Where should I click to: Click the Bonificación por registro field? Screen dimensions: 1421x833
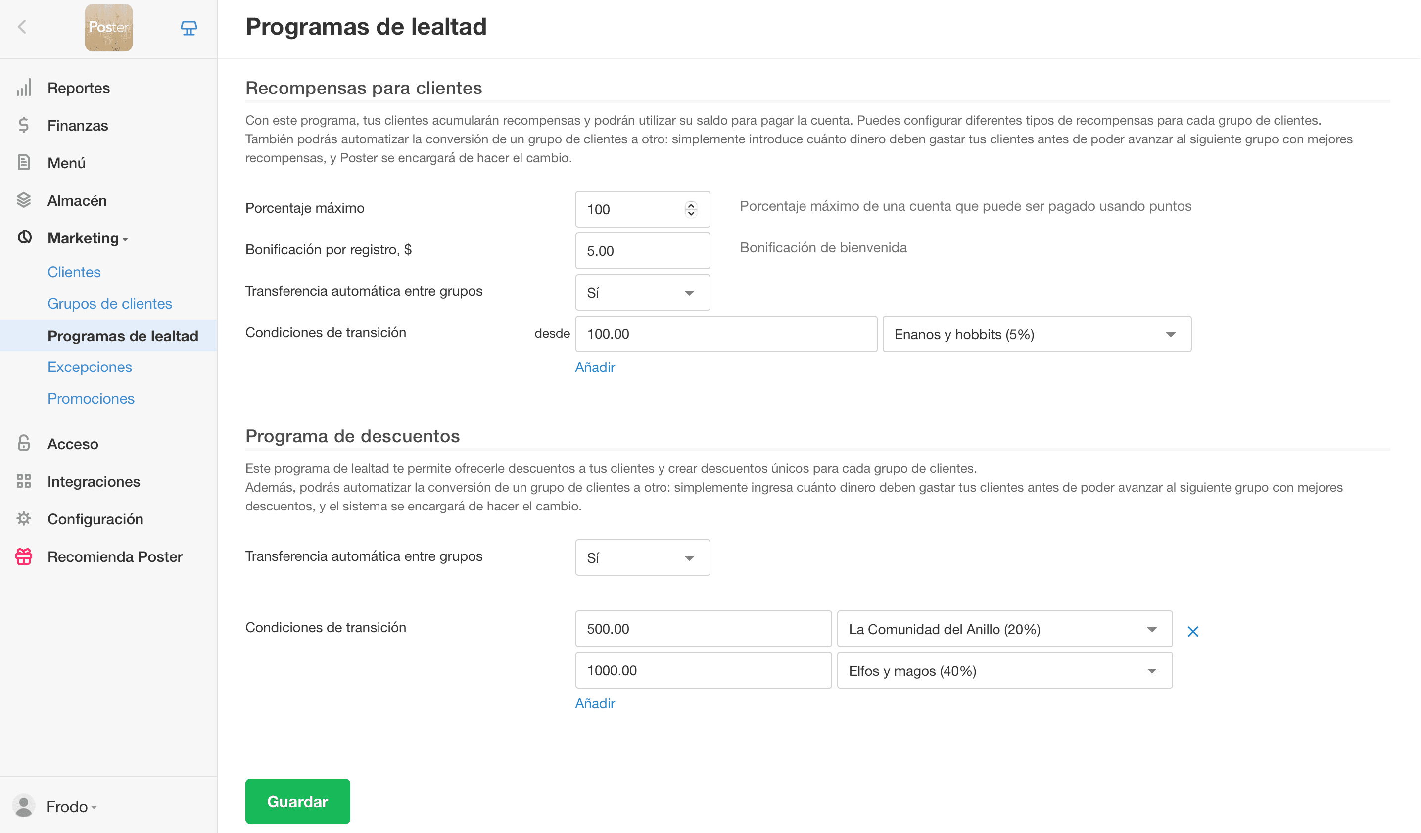coord(642,251)
